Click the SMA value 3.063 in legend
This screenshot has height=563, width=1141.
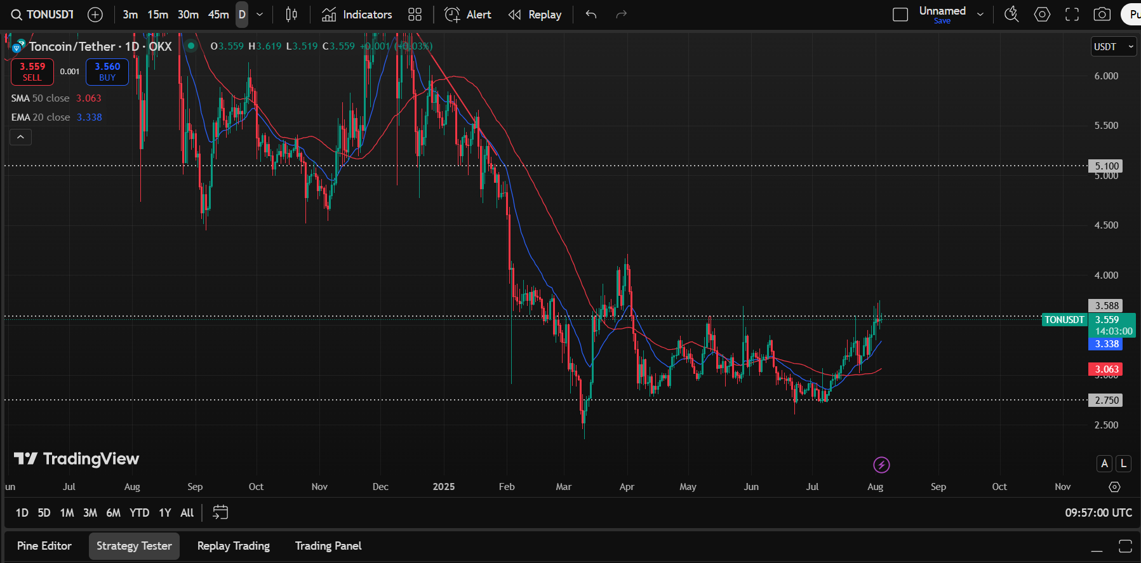click(89, 98)
